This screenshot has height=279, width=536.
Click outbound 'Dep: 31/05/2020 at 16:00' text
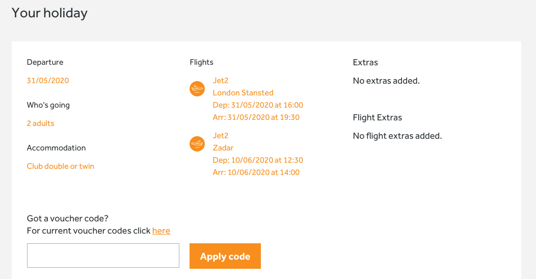[x=258, y=105]
